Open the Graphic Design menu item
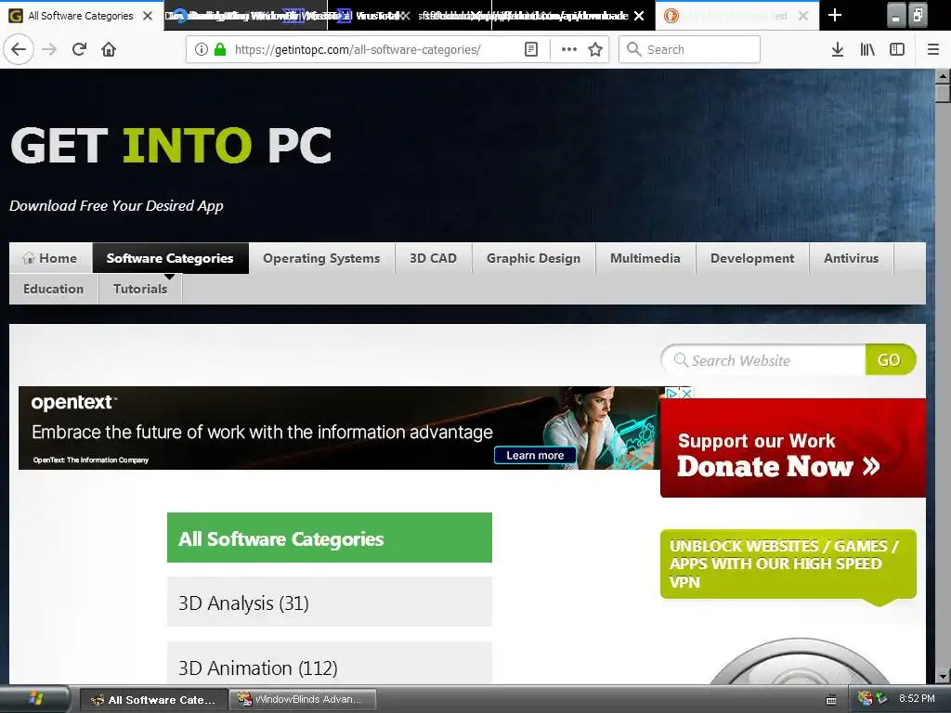Viewport: 951px width, 713px height. tap(533, 258)
